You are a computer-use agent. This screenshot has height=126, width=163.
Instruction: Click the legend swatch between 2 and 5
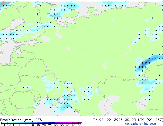(x=22, y=123)
